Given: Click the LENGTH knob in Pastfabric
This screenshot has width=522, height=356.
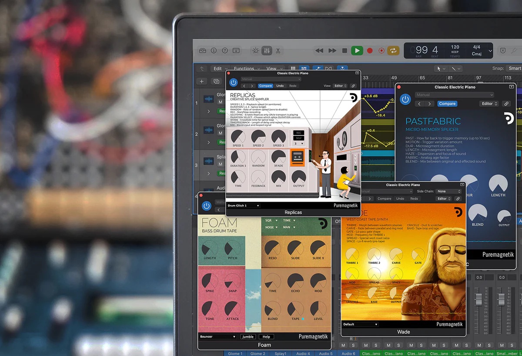Looking at the screenshot, I should pos(498,183).
